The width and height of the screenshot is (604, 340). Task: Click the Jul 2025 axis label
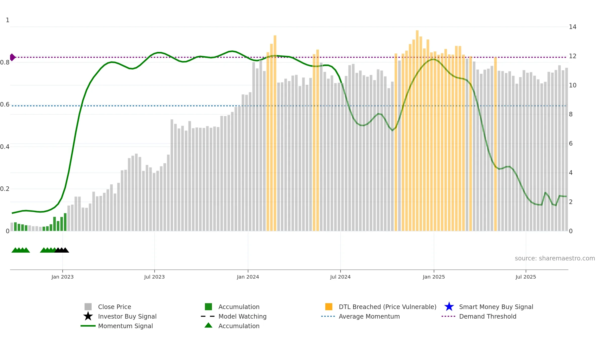(x=526, y=277)
